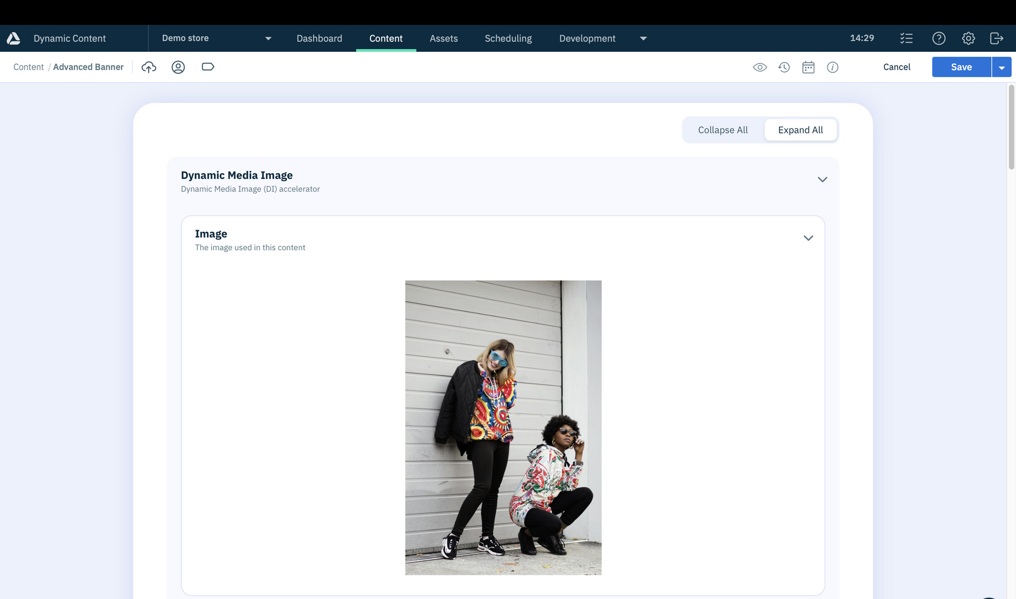This screenshot has width=1016, height=599.
Task: Click the Advanced Banner breadcrumb text
Action: [89, 67]
